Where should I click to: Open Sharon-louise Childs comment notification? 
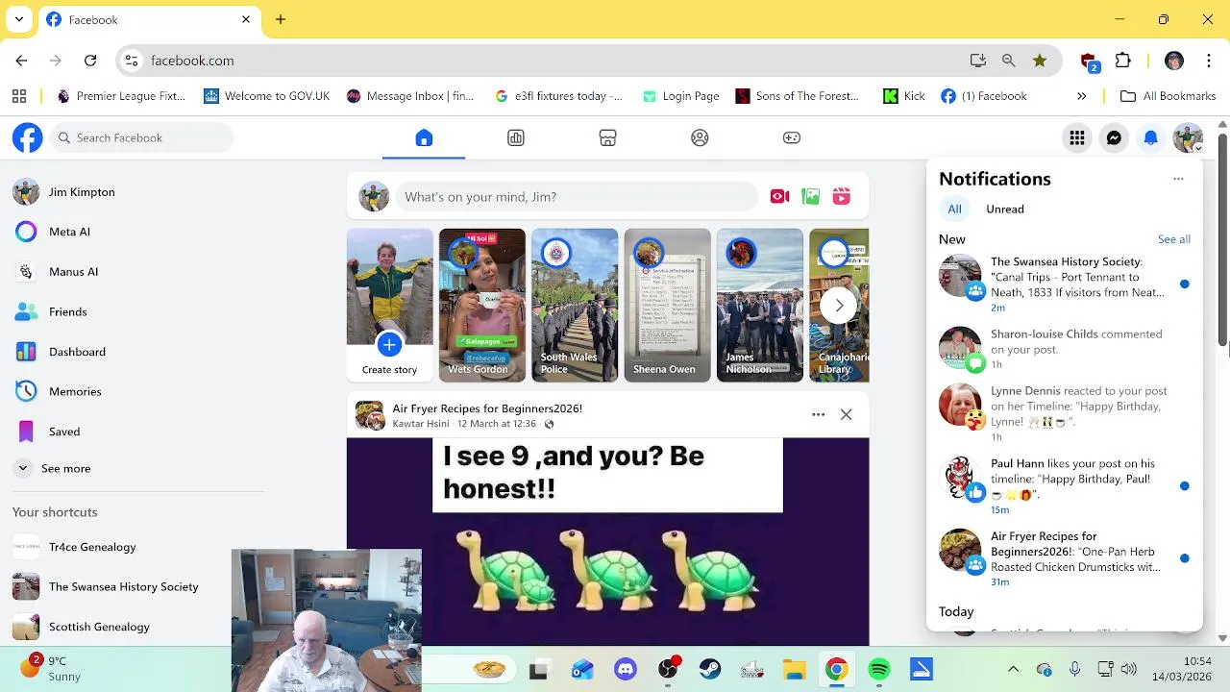(1064, 348)
